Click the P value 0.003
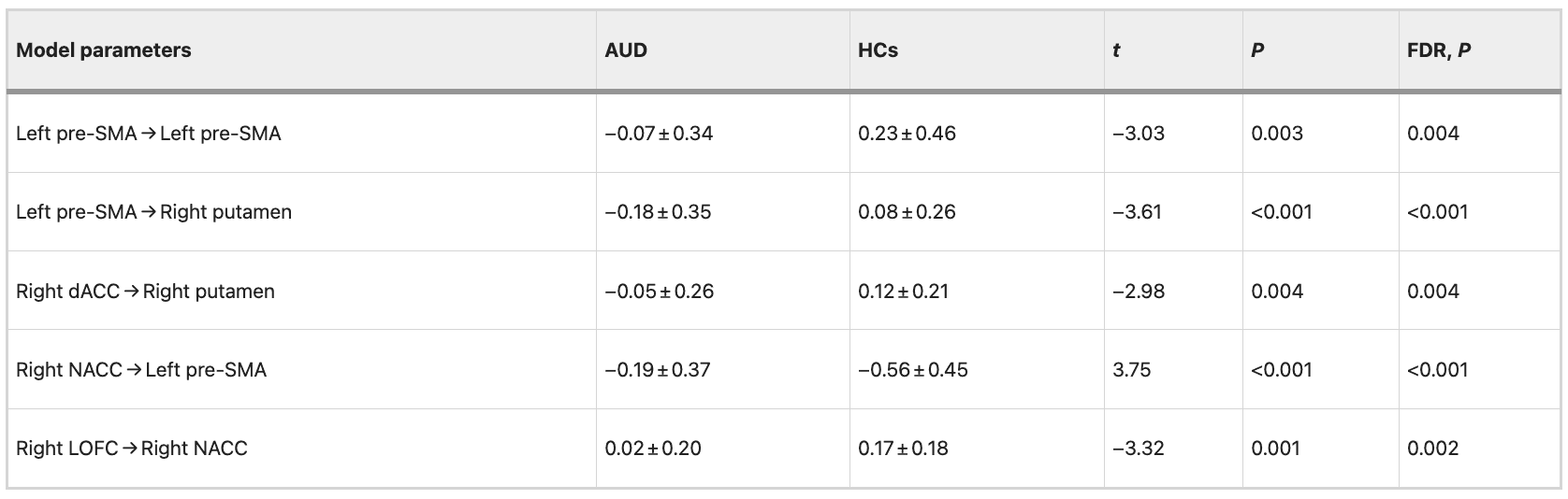This screenshot has height=499, width=1568. point(1276,134)
